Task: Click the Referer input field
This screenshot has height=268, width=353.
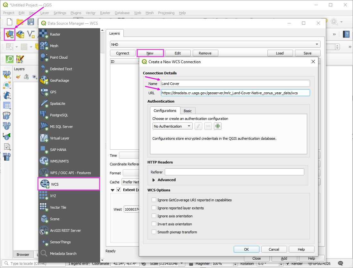Action: [x=234, y=172]
